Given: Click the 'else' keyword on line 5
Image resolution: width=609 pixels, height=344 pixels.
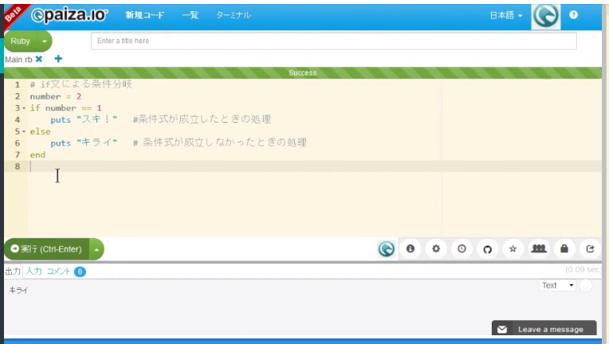Looking at the screenshot, I should (40, 131).
